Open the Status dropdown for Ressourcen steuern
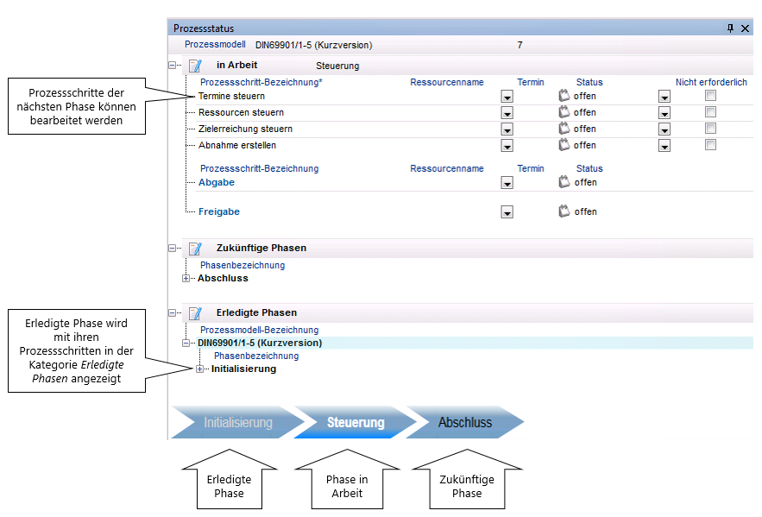The image size is (762, 517). (664, 113)
